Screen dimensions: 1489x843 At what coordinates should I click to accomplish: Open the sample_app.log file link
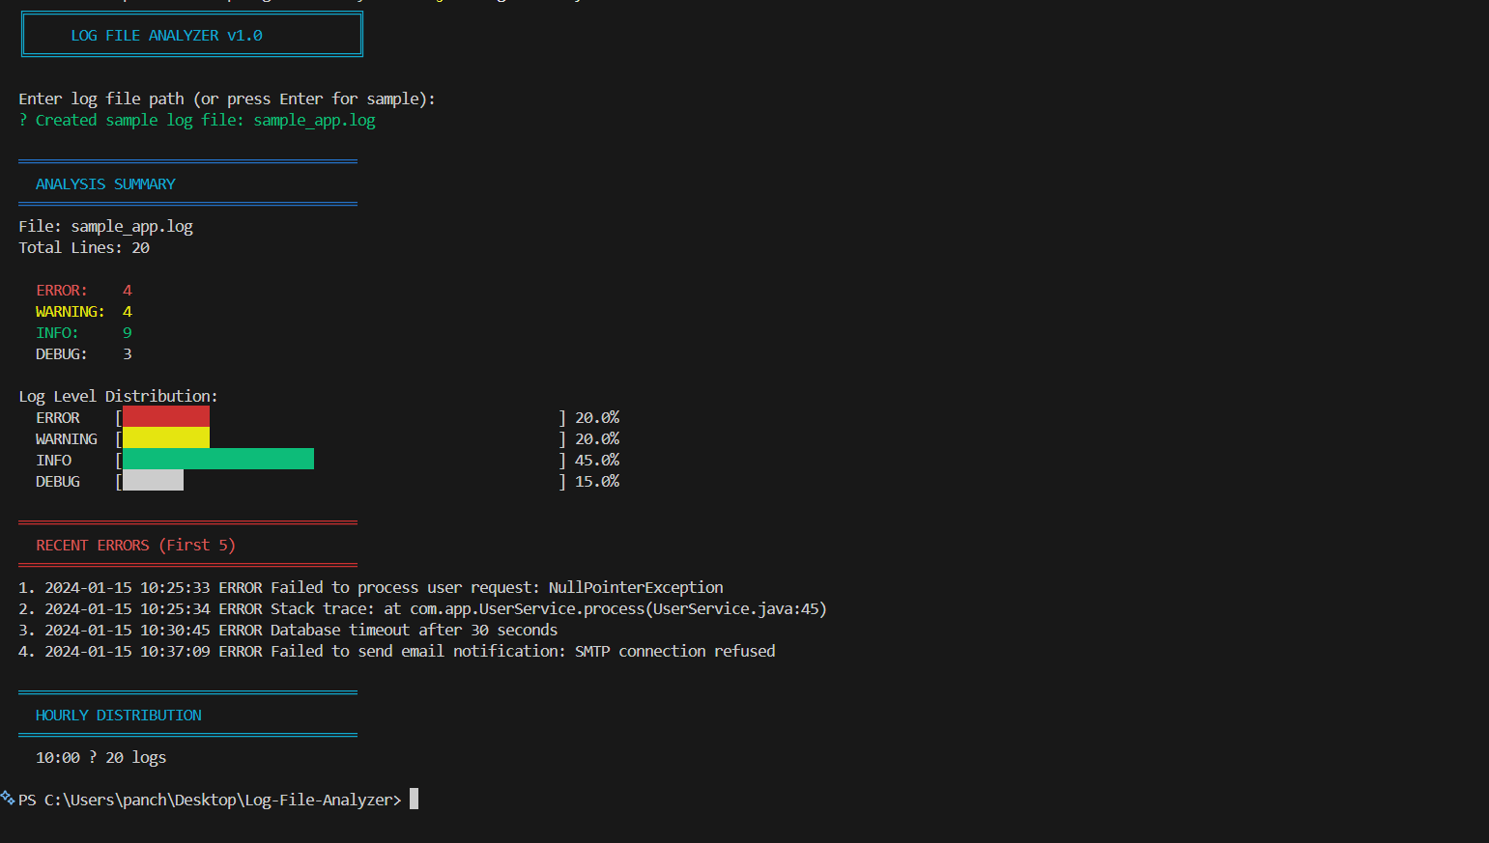pos(314,119)
